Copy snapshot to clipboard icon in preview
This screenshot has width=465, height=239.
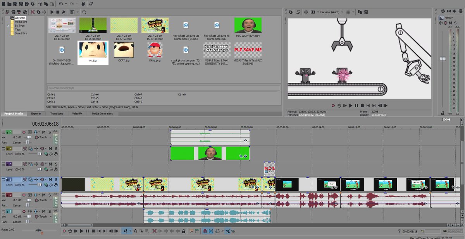tap(360, 12)
